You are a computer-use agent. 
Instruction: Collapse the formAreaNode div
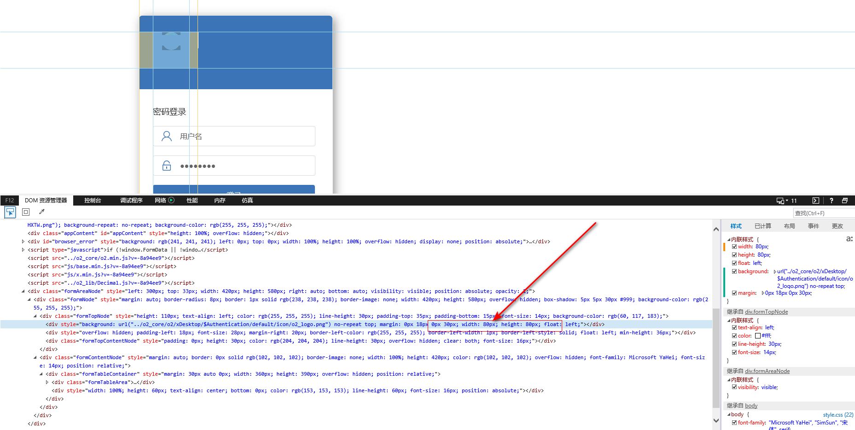click(23, 291)
